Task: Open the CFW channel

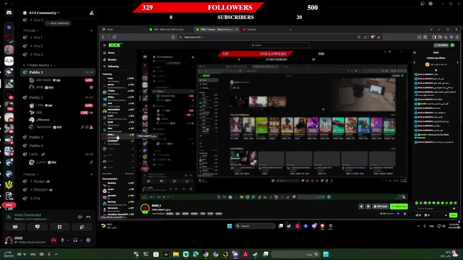Action: coord(58,199)
